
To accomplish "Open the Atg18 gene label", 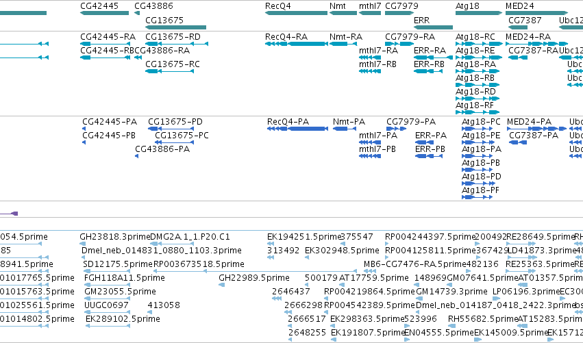I will pyautogui.click(x=467, y=6).
